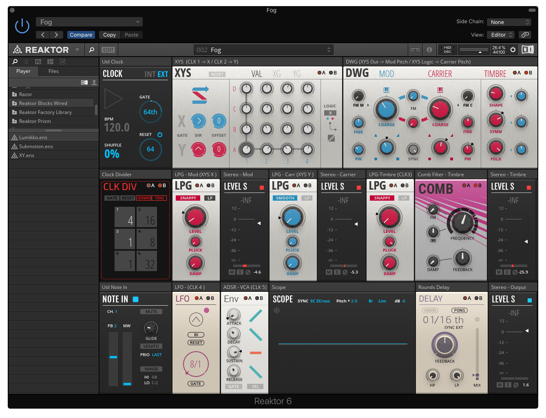Expand the Reaktor Factory Library folder
Screen dimensions: 546x418
[51, 112]
